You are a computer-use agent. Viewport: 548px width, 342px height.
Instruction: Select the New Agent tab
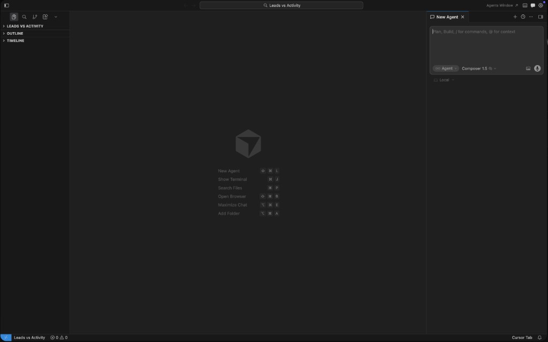[446, 17]
